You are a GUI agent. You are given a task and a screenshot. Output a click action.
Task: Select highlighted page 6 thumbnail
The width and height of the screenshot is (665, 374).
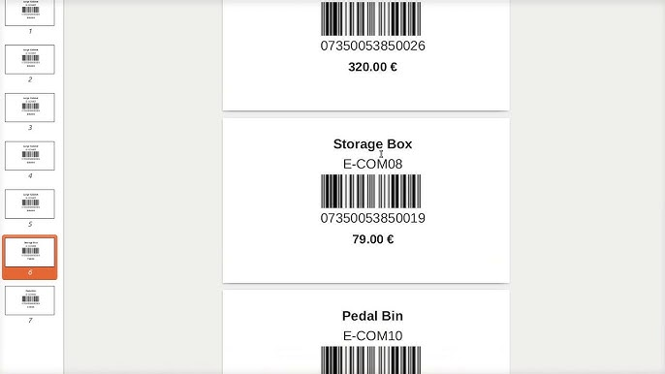pos(30,252)
